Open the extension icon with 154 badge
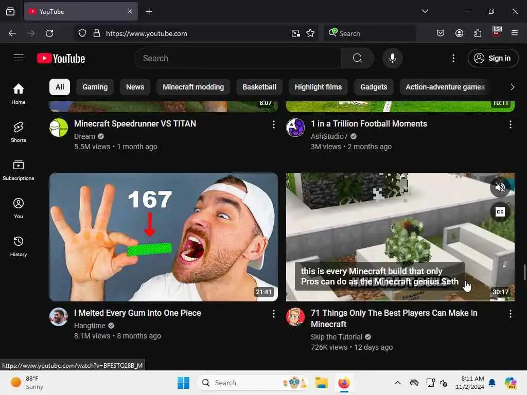The width and height of the screenshot is (527, 395). (x=497, y=32)
